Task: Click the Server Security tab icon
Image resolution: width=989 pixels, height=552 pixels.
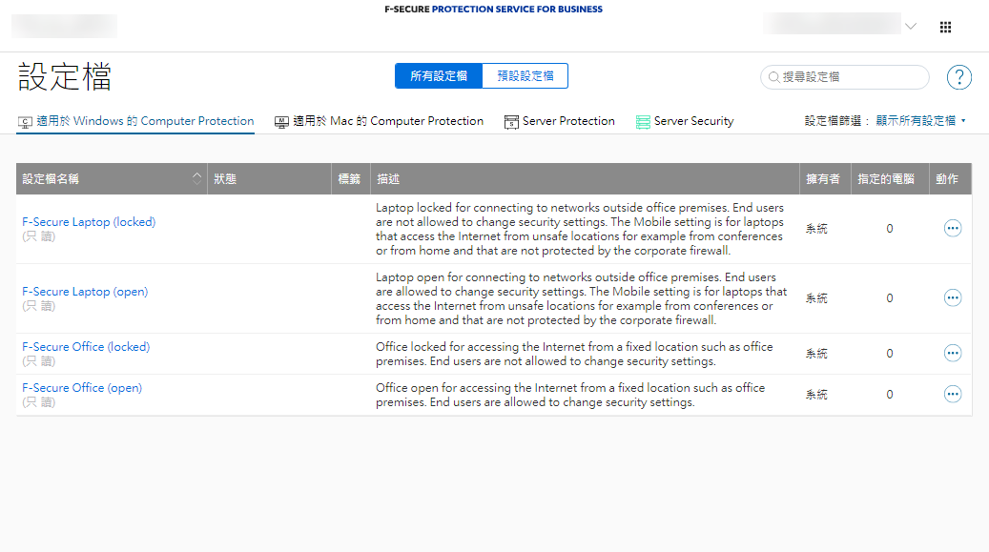Action: pos(643,122)
